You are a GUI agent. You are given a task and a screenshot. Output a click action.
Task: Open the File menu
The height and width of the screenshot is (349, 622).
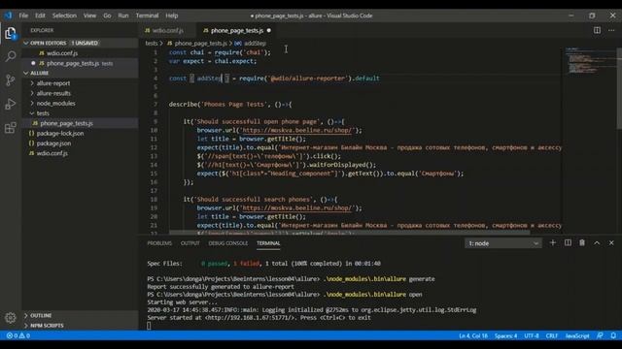click(x=23, y=16)
